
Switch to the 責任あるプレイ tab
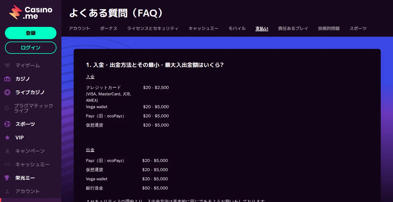[x=293, y=28]
